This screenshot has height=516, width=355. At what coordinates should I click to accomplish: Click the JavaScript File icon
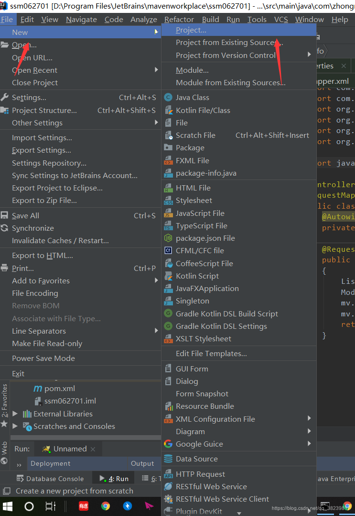168,213
